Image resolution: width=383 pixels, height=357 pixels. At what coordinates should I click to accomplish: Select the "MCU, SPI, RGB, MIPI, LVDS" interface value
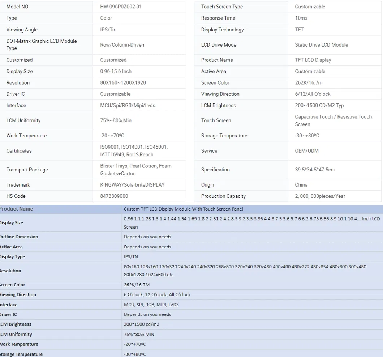coord(151,305)
